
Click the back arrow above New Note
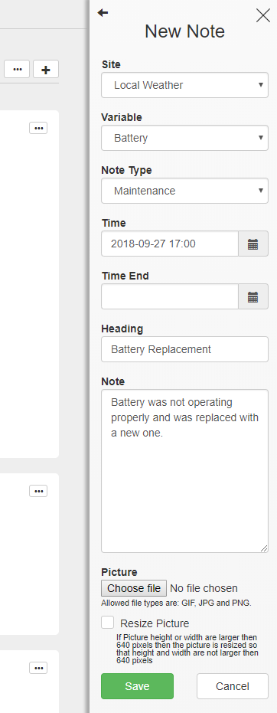click(x=103, y=13)
